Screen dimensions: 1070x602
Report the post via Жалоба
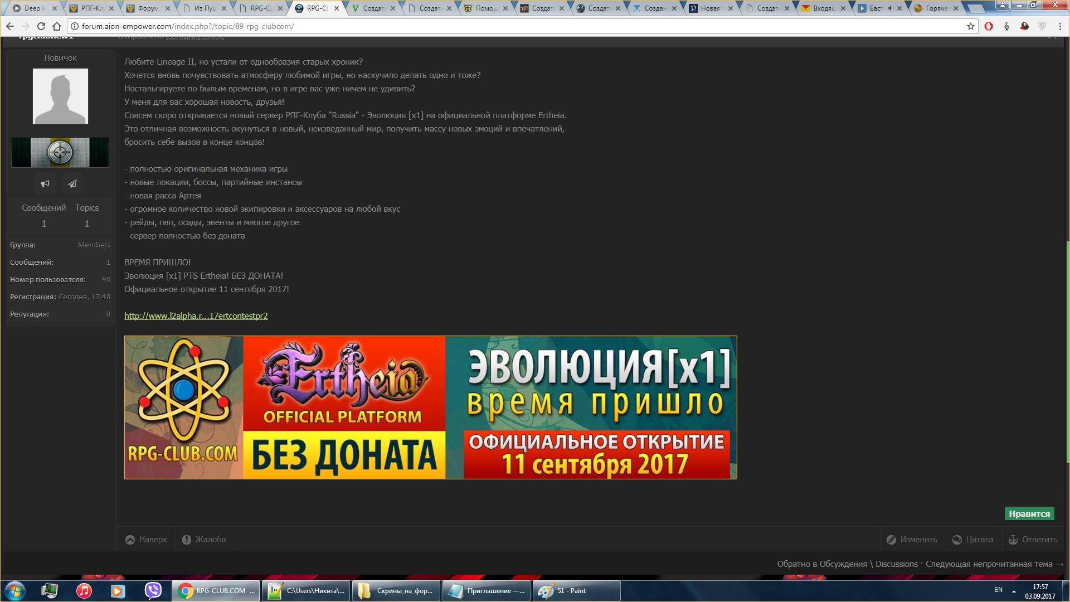click(204, 540)
